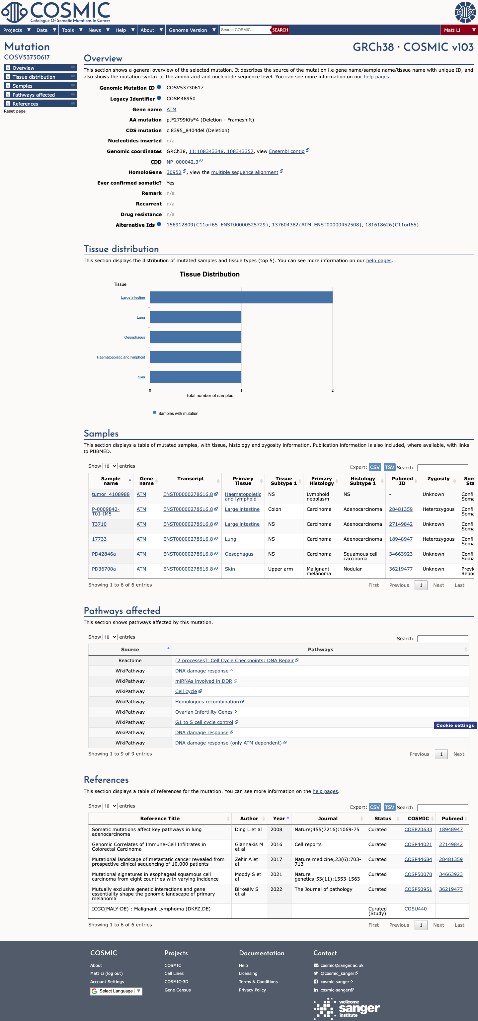
Task: Click external link icon after Ensembl contig
Action: coord(308,150)
